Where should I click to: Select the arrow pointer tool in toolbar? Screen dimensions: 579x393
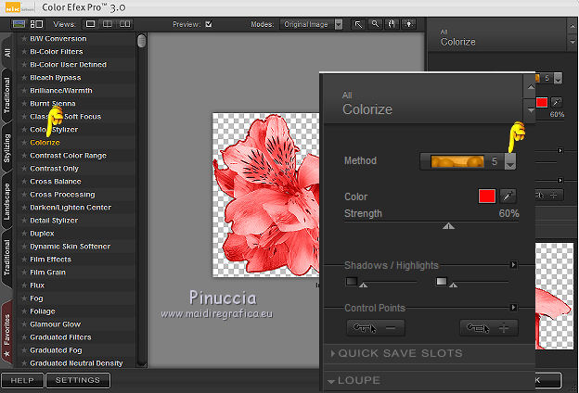click(x=359, y=24)
